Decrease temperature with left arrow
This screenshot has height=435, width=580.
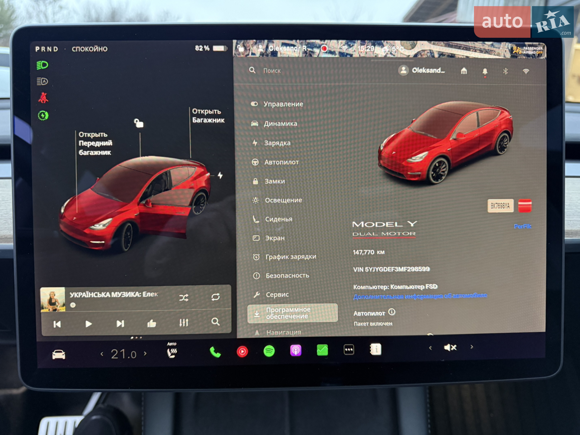point(102,354)
